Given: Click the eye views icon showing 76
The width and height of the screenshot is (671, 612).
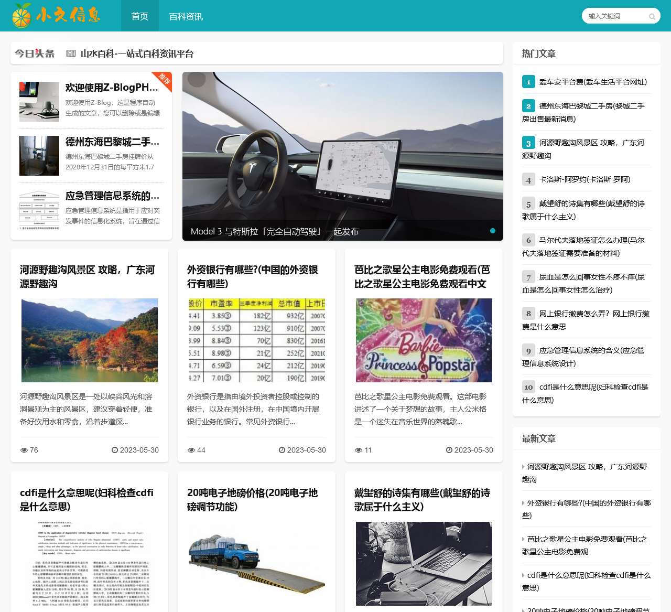Looking at the screenshot, I should (24, 450).
